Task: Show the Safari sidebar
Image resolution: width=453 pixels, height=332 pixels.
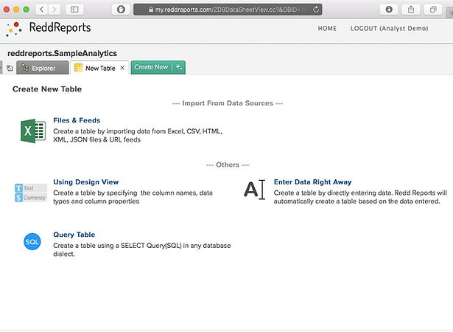Action: pos(74,9)
